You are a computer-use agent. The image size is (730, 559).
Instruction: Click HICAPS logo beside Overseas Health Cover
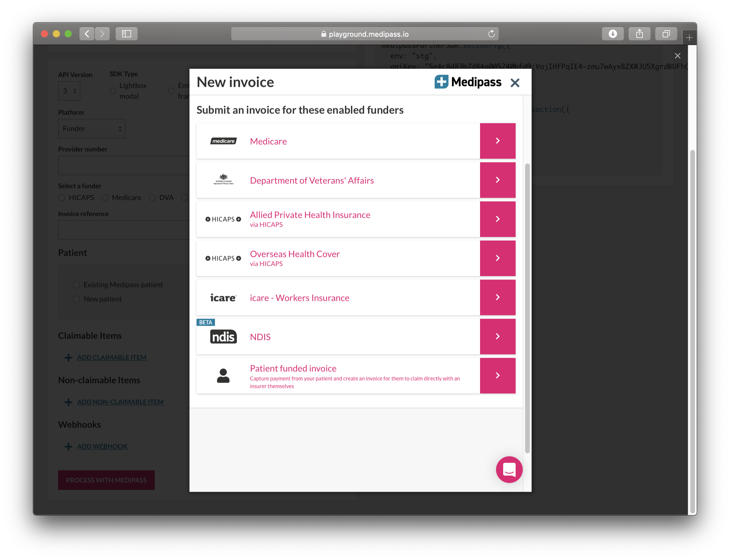(x=223, y=258)
